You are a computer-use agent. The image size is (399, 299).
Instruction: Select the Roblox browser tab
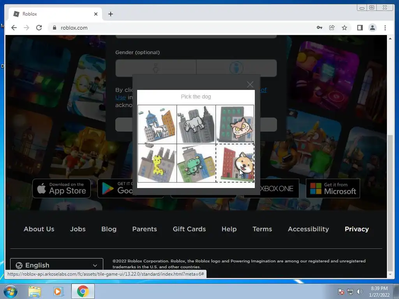(55, 14)
